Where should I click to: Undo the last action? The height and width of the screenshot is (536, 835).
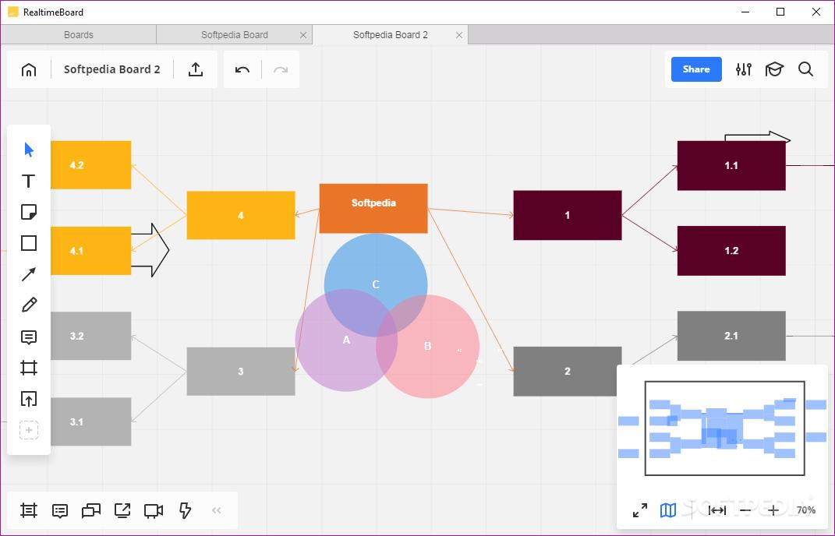point(242,70)
